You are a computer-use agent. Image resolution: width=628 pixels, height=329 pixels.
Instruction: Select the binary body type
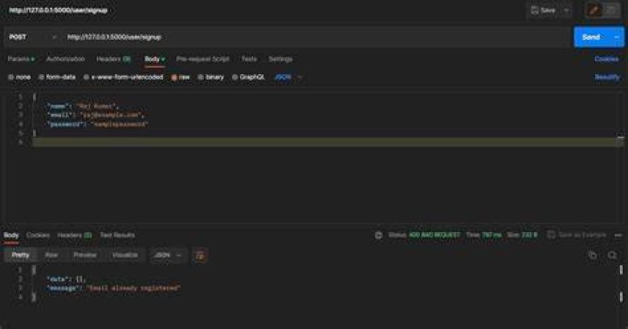[x=211, y=77]
